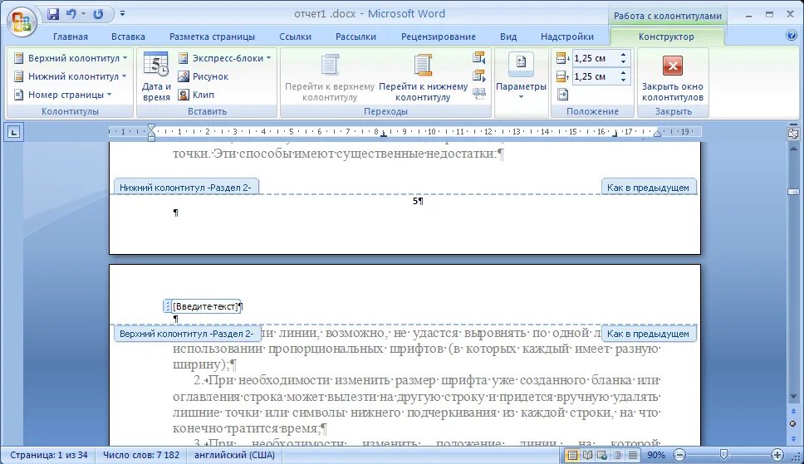
Task: Open undo history dropdown arrow
Action: coord(83,14)
